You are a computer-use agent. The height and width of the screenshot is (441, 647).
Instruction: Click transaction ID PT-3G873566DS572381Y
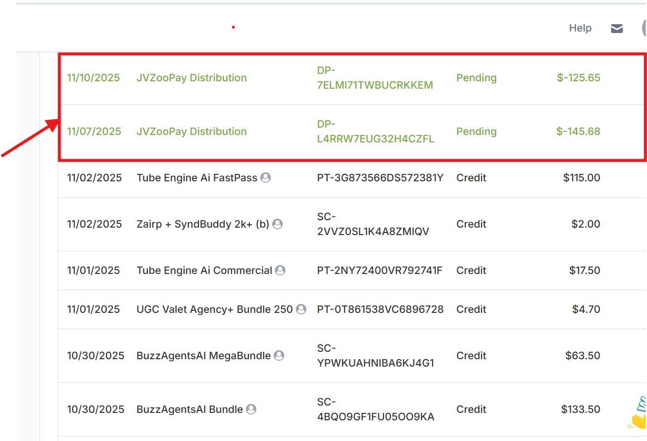click(x=380, y=178)
